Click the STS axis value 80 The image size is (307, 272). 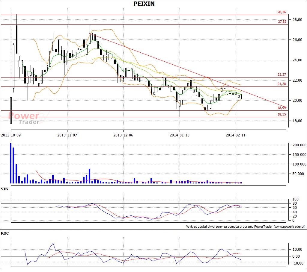click(x=294, y=203)
